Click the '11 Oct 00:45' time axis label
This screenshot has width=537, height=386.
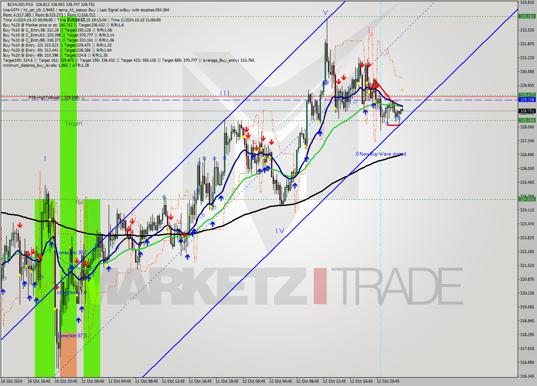click(93, 382)
